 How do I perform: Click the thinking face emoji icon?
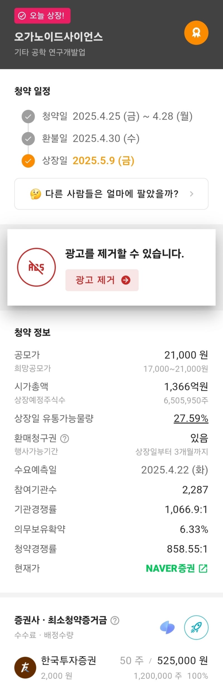(x=36, y=194)
